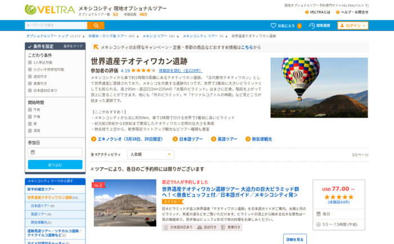The height and width of the screenshot is (244, 394).
Task: Open the 閲覧履歴 history menu
Action: [x=319, y=26]
